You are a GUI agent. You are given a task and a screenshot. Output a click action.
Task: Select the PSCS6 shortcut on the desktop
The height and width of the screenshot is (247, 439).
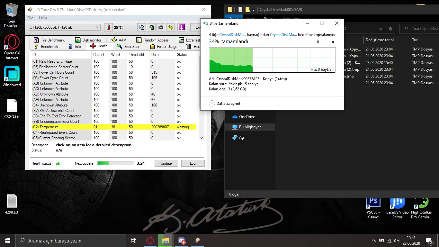373,208
